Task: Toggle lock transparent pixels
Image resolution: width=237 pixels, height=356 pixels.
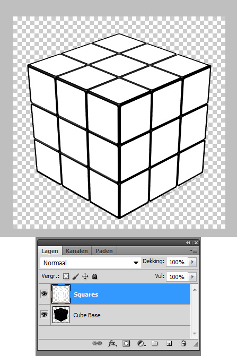Action: pos(66,276)
